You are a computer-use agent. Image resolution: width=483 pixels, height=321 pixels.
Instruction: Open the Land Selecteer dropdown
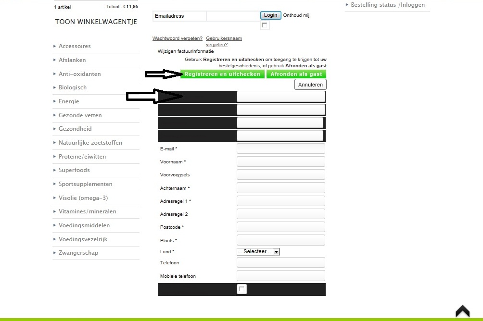(x=258, y=251)
